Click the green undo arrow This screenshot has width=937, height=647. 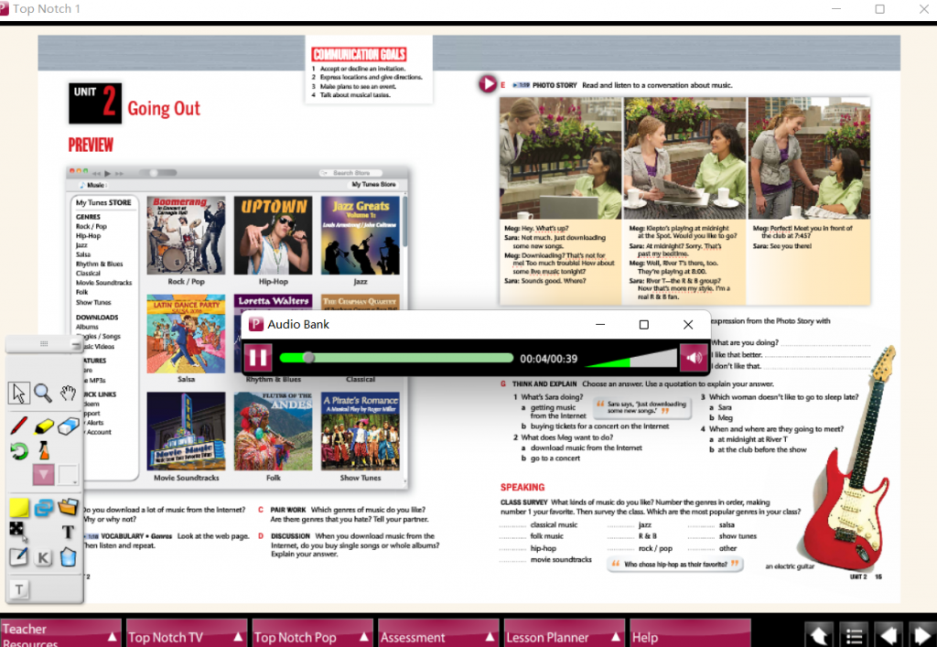pos(18,450)
